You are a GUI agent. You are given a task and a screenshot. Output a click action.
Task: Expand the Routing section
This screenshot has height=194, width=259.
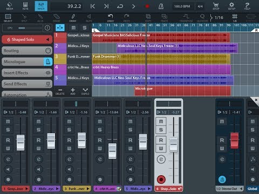point(27,51)
